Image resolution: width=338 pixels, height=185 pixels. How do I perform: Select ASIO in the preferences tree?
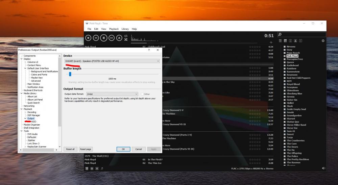coord(34,122)
